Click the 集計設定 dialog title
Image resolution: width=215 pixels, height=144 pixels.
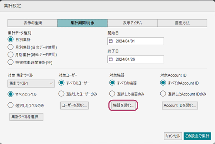[13, 6]
